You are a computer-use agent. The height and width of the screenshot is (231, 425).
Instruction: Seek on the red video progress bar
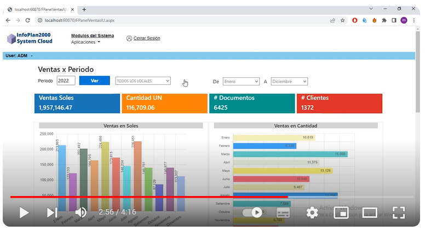[149, 197]
